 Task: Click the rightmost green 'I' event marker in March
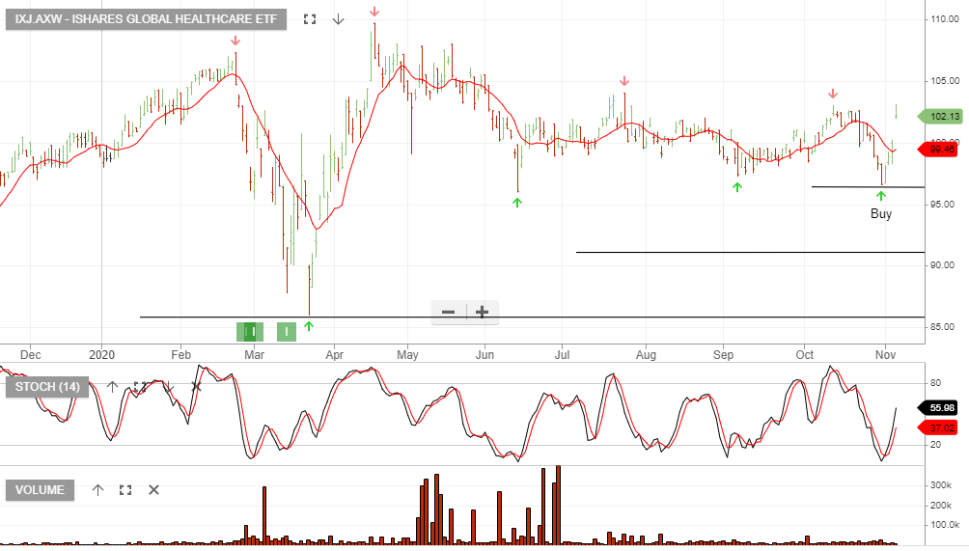tap(287, 332)
